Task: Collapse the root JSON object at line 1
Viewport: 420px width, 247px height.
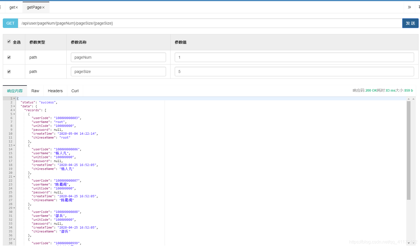Action: (x=14, y=98)
